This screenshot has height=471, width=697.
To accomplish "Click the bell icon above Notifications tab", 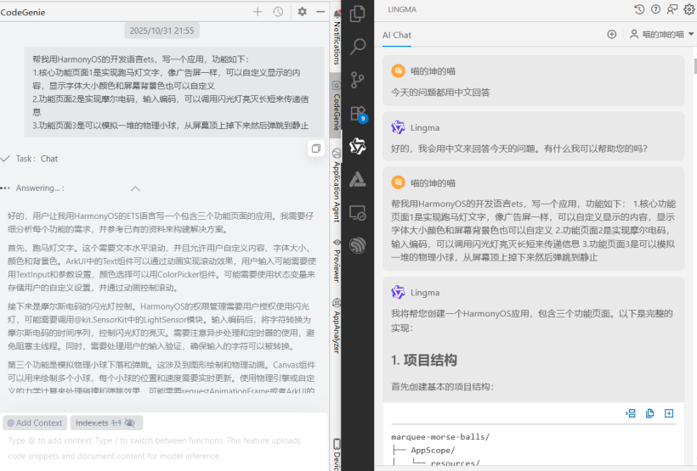I will (337, 14).
